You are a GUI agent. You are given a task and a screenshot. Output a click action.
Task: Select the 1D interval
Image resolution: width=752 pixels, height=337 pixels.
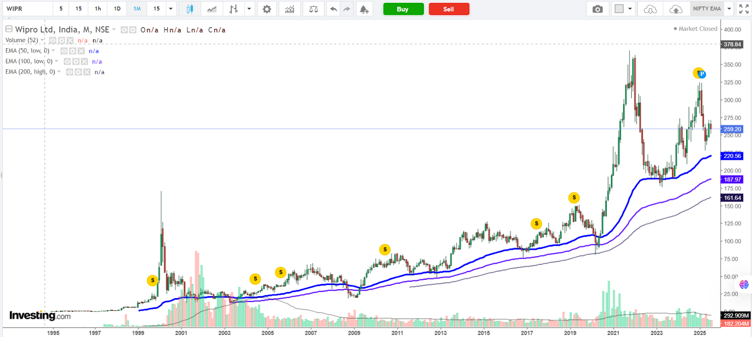pos(117,9)
